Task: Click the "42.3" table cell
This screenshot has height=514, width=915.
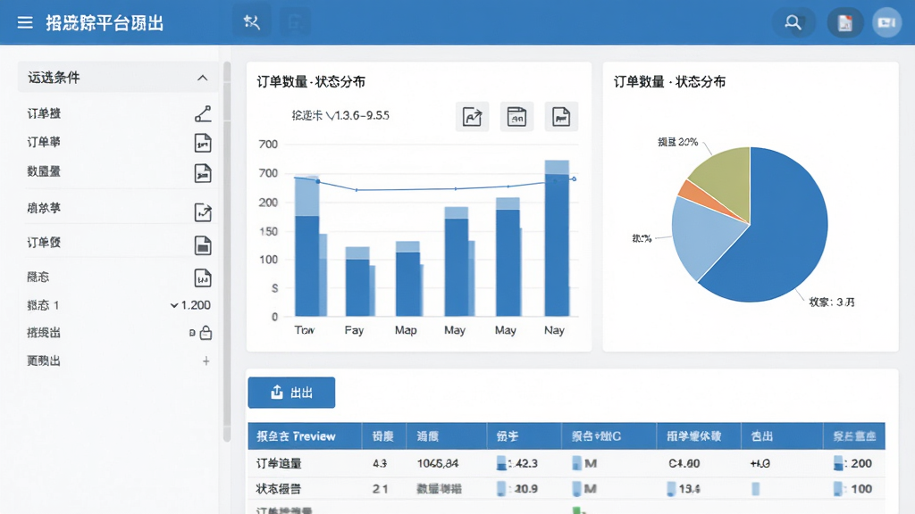Action: (525, 463)
